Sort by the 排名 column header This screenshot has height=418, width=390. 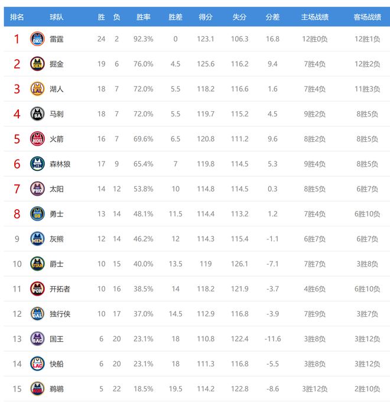pyautogui.click(x=17, y=17)
